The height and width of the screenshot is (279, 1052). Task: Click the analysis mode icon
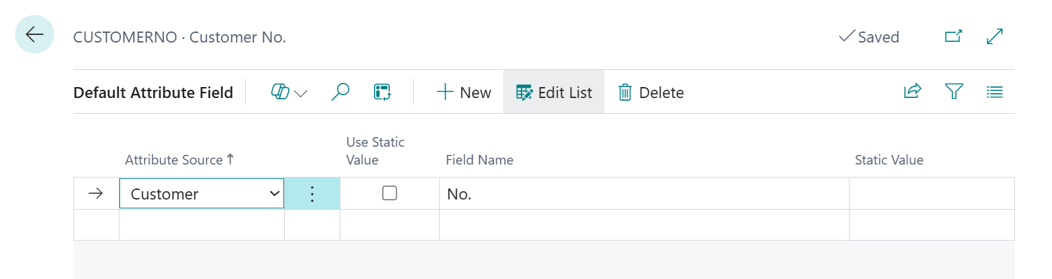(382, 93)
